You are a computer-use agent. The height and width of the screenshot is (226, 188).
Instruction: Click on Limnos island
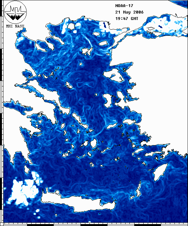pos(87,51)
